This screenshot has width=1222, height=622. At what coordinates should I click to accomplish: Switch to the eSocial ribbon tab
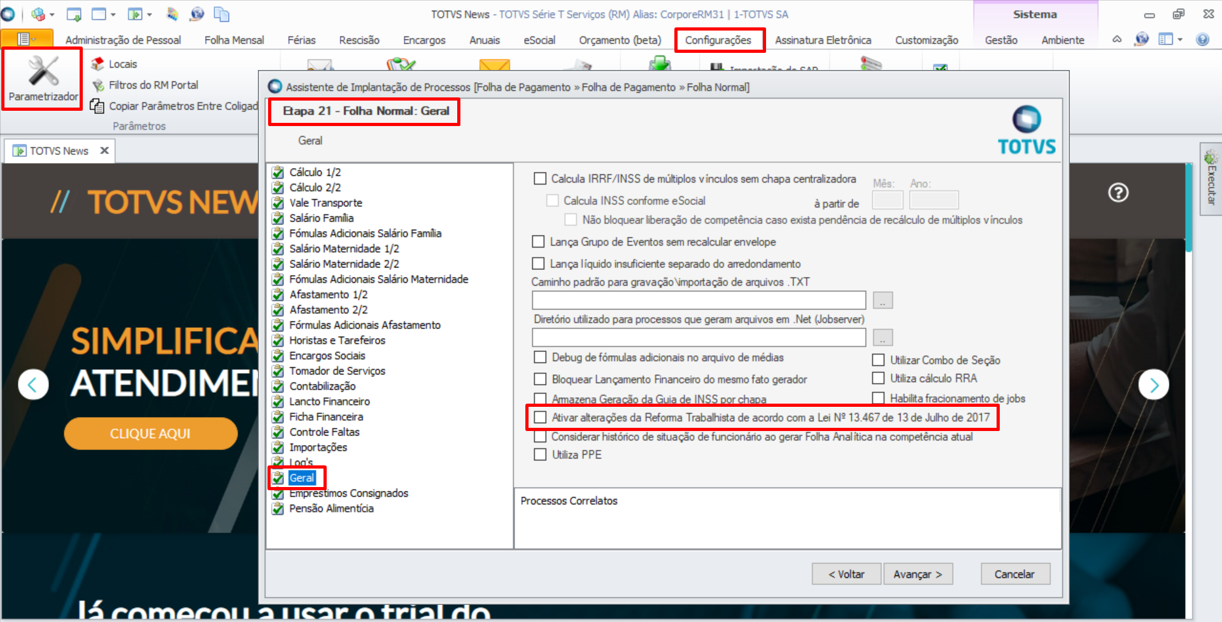point(539,40)
